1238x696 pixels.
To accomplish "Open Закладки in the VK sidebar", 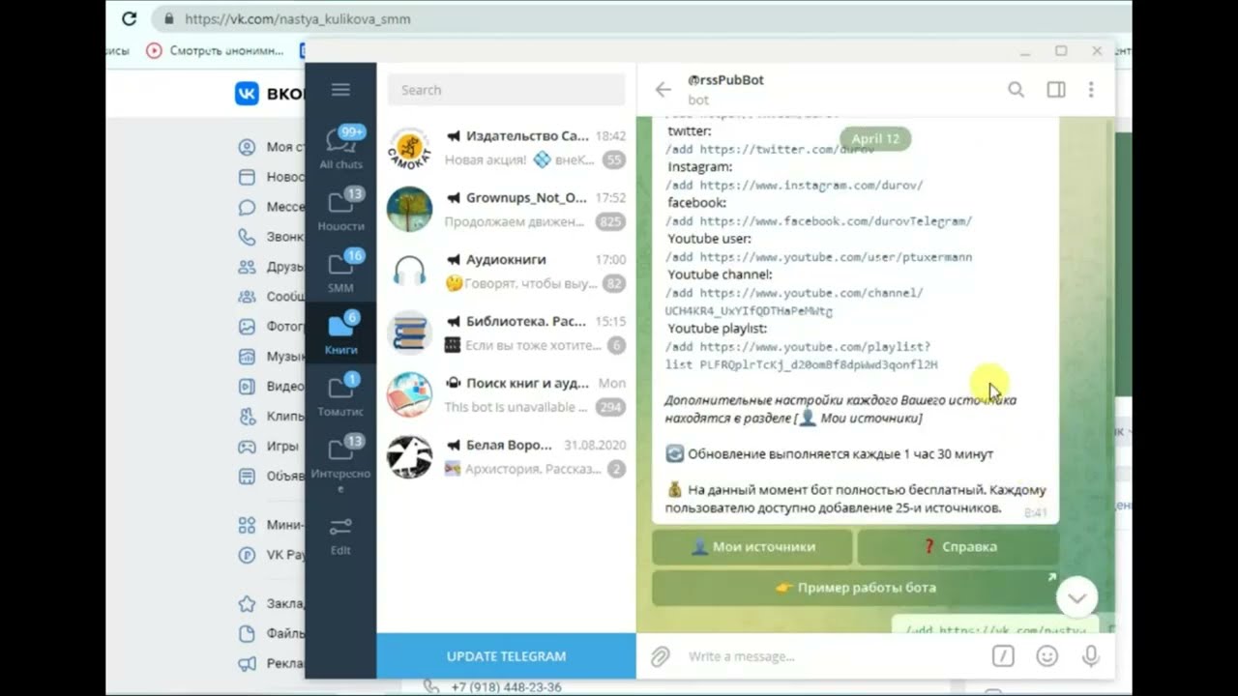I will pos(272,604).
